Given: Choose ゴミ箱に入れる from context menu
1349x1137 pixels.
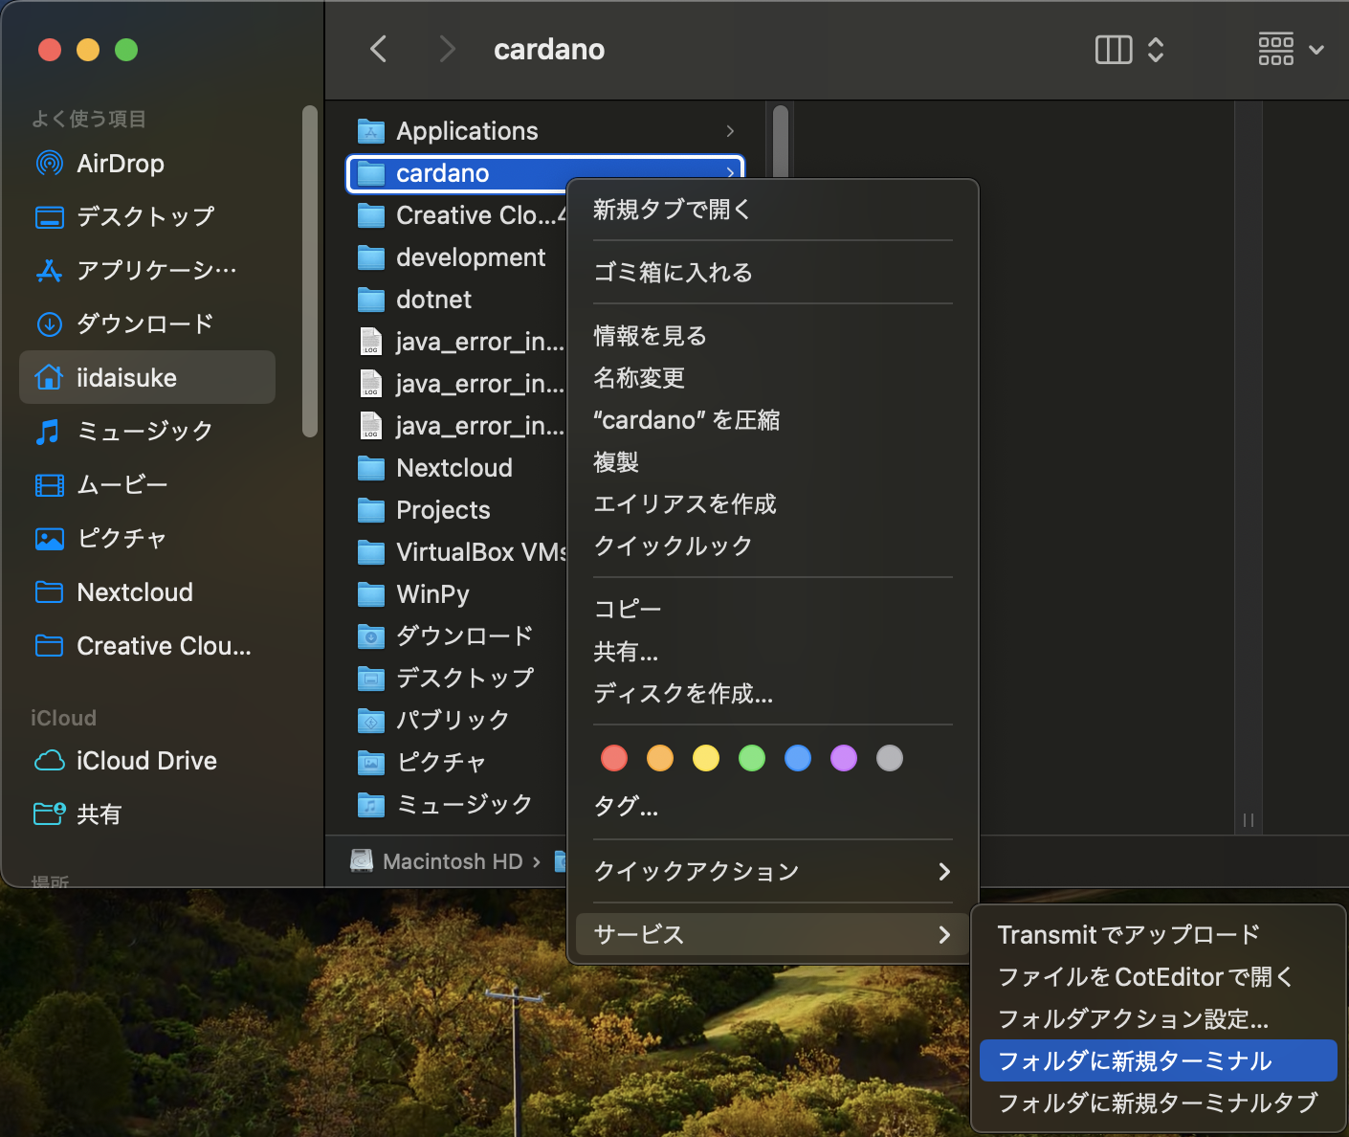Looking at the screenshot, I should 773,273.
